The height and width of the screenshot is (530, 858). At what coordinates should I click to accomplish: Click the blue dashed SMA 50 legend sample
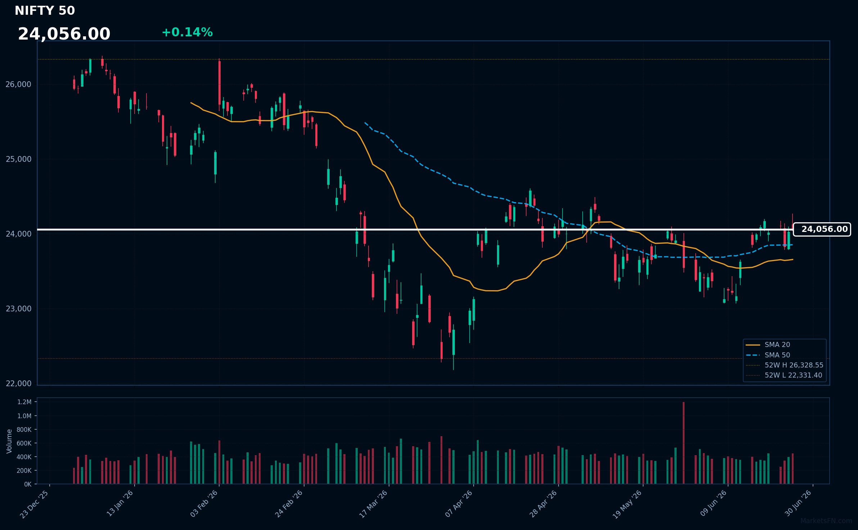click(753, 355)
